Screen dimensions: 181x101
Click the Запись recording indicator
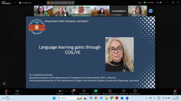[x=151, y=3]
